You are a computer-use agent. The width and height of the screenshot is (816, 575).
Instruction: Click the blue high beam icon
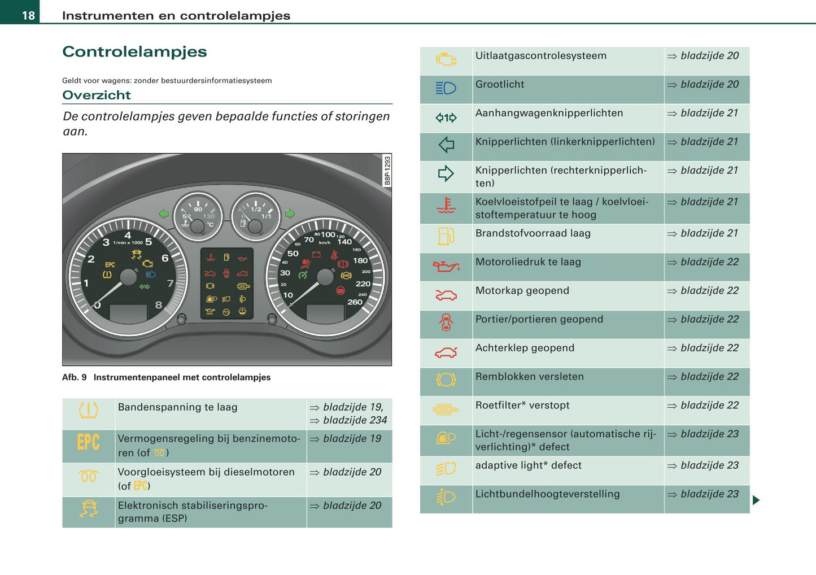[x=446, y=88]
